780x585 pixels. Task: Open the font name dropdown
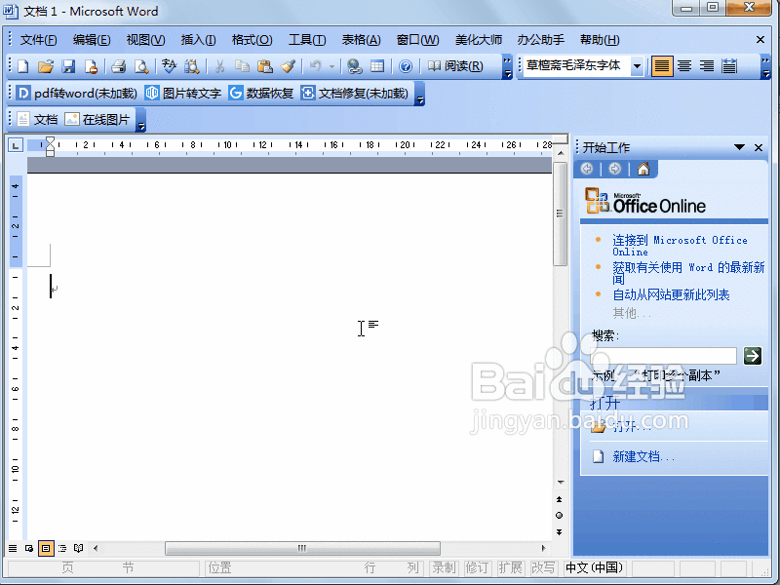point(637,66)
